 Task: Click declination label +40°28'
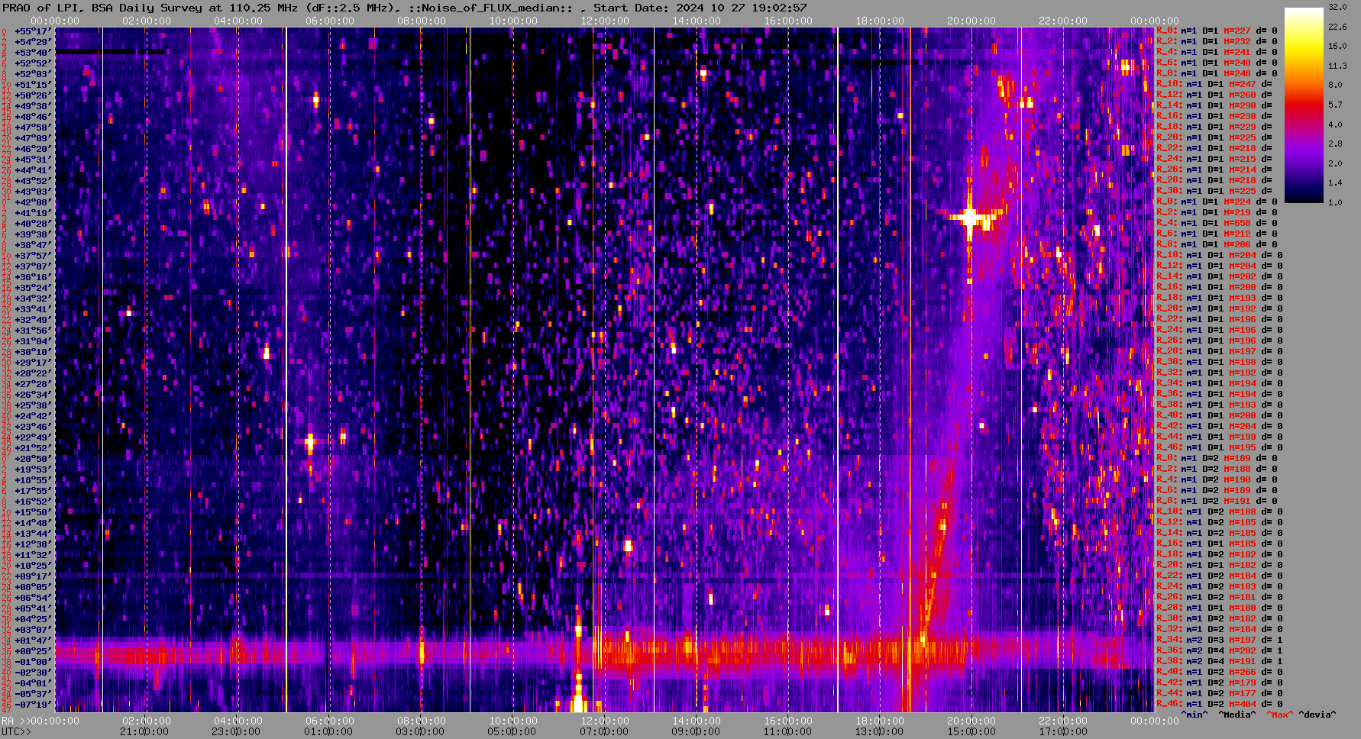33,223
